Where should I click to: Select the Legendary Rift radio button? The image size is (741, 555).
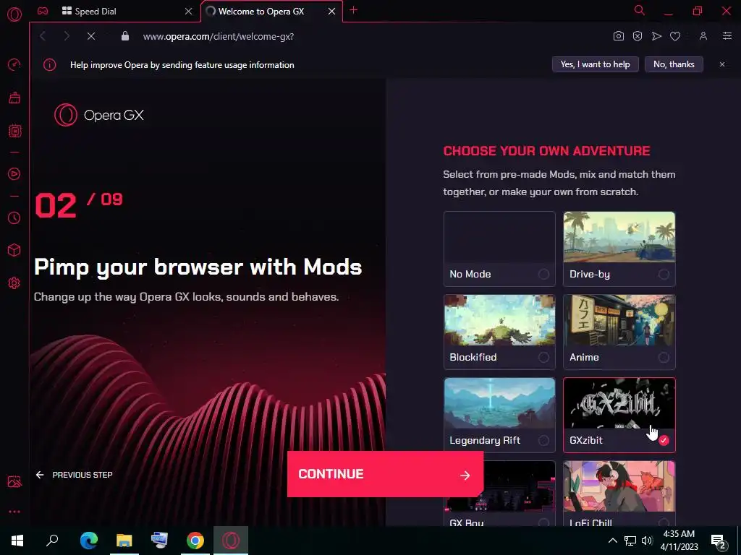543,440
